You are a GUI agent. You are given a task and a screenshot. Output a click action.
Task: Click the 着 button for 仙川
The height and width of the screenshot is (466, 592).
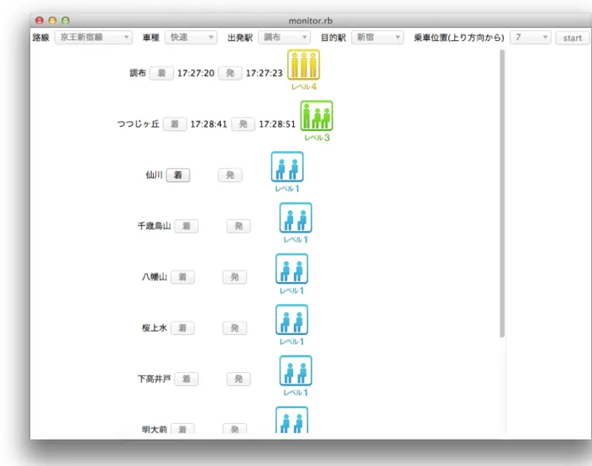coord(178,175)
